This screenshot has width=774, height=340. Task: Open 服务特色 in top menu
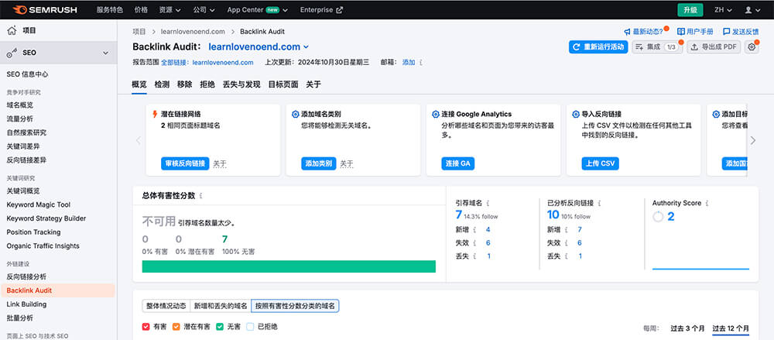tap(110, 10)
